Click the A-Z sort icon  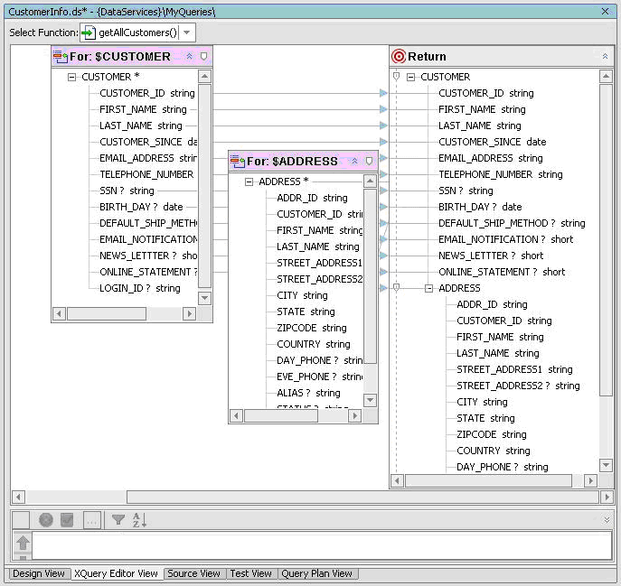pyautogui.click(x=139, y=519)
